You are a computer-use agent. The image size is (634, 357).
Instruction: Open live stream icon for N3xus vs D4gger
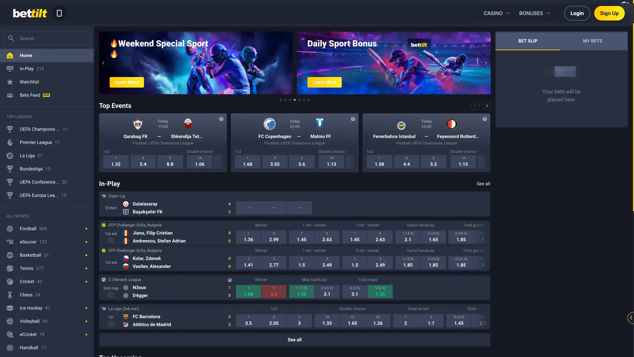tap(111, 295)
